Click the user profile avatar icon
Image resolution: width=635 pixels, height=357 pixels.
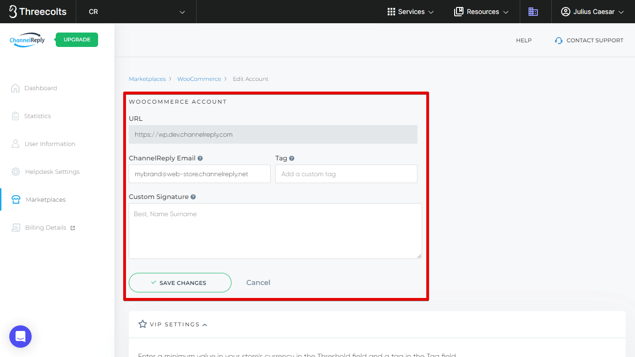point(565,12)
